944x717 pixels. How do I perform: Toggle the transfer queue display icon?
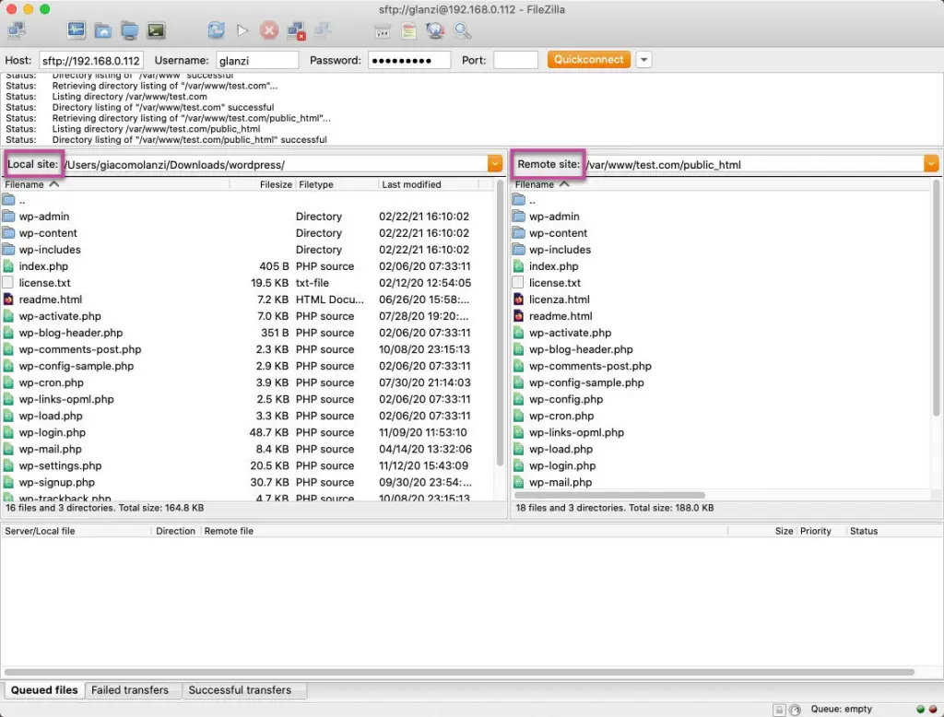click(156, 30)
